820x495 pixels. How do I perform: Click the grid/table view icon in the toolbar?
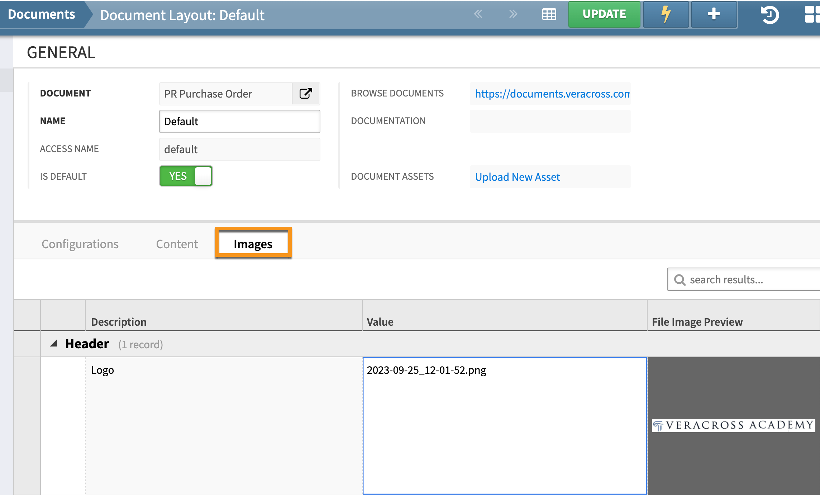[549, 14]
